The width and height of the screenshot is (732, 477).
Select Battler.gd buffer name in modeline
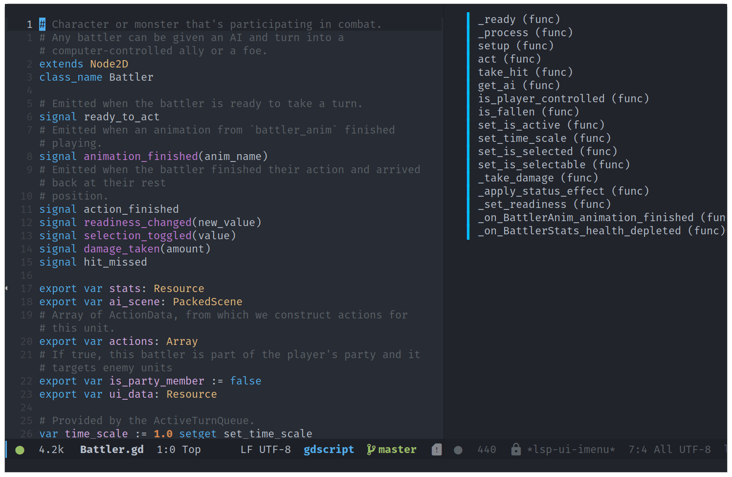(111, 450)
